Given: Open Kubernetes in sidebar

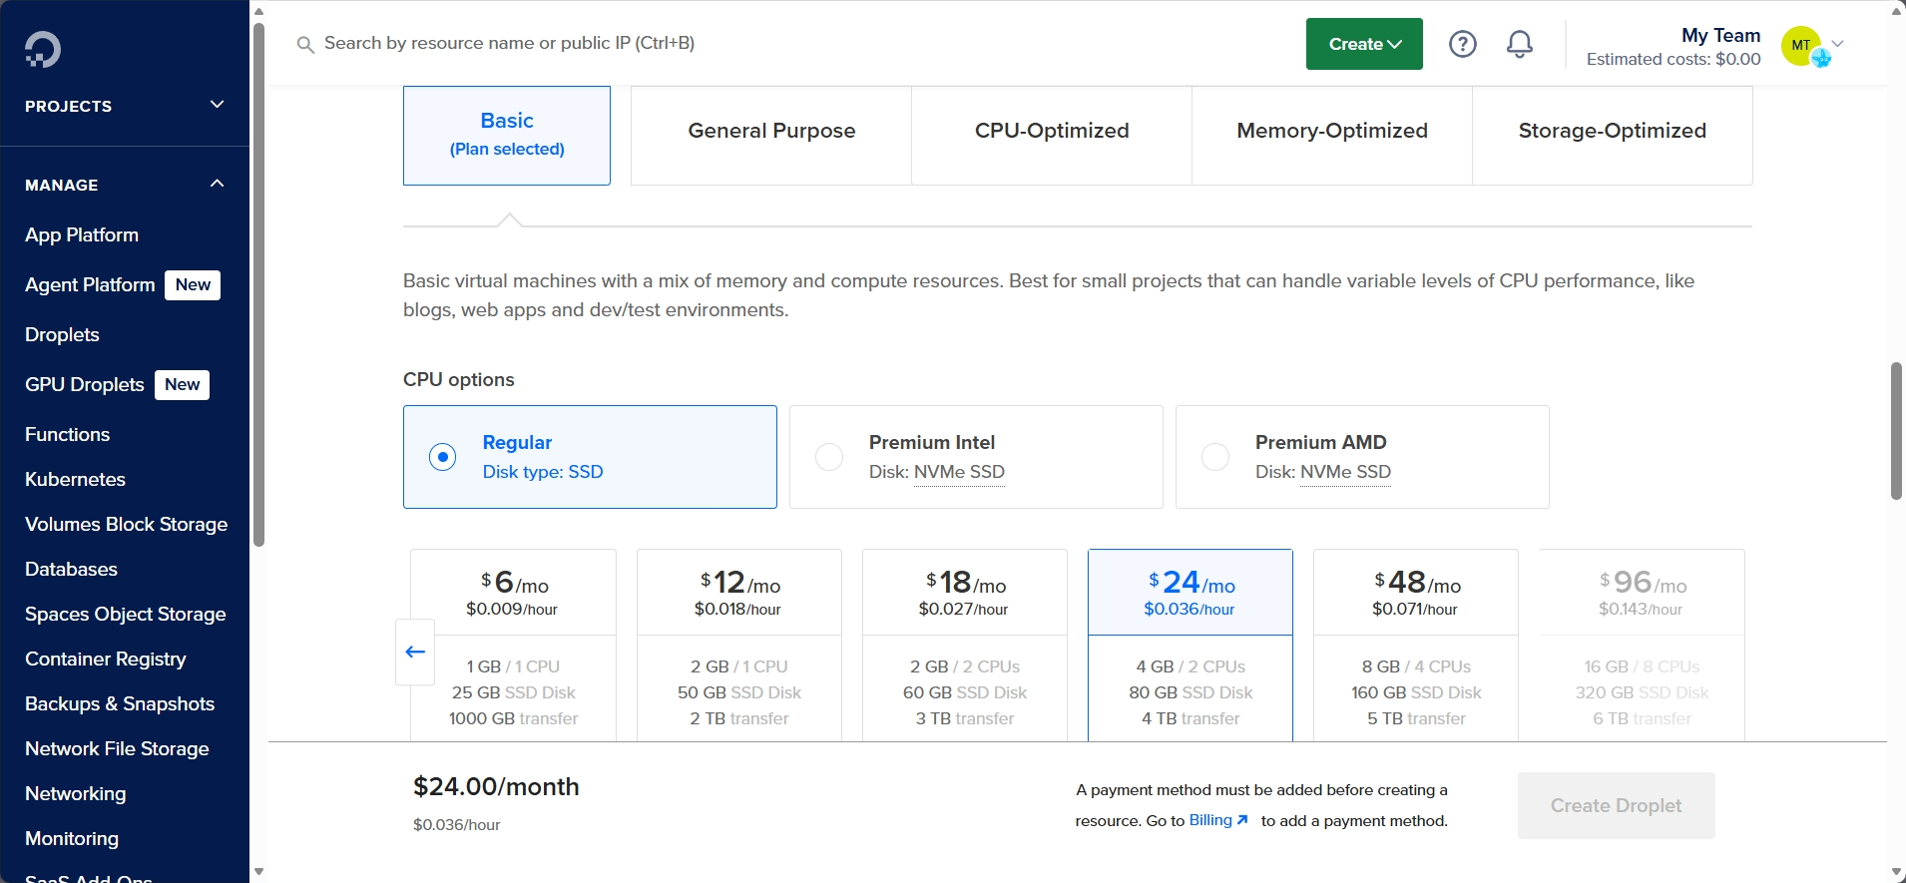Looking at the screenshot, I should tap(75, 479).
